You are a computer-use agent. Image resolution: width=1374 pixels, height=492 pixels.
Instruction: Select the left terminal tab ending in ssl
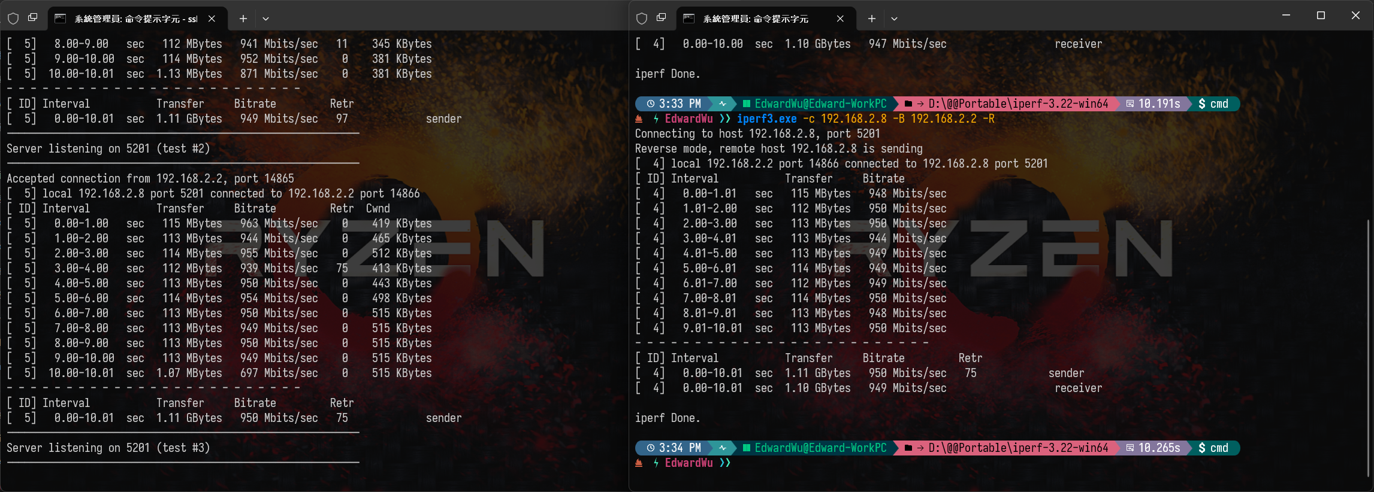tap(137, 19)
